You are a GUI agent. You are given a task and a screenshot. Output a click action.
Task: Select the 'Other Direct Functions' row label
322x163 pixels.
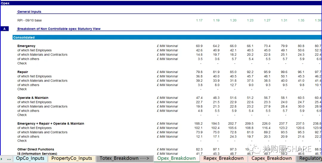point(36,149)
